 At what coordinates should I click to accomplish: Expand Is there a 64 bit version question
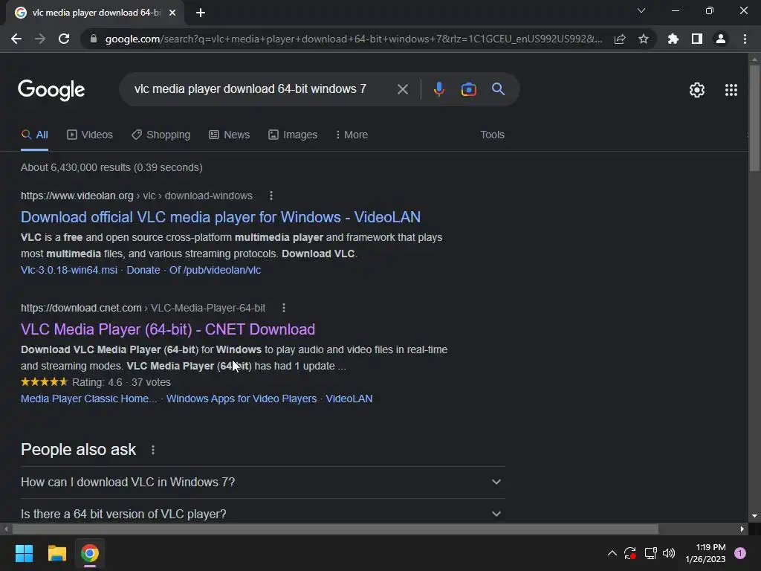point(262,513)
